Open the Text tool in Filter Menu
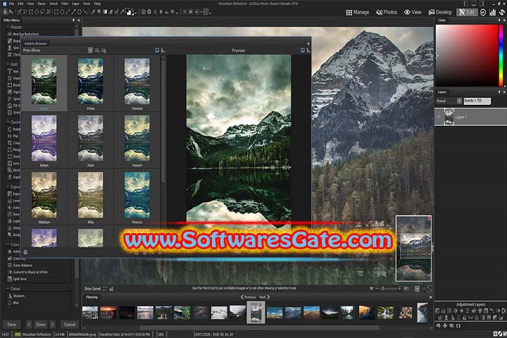This screenshot has width=507, height=338. click(x=13, y=71)
